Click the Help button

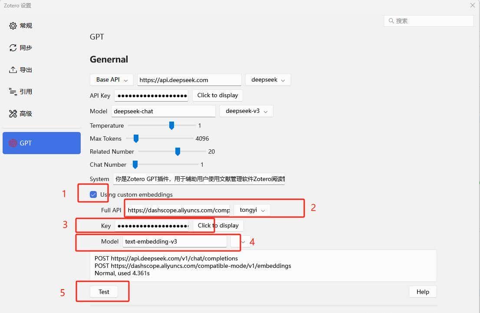tap(422, 292)
